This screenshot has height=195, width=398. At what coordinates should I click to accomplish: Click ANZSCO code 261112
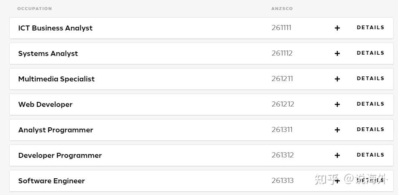pyautogui.click(x=282, y=53)
